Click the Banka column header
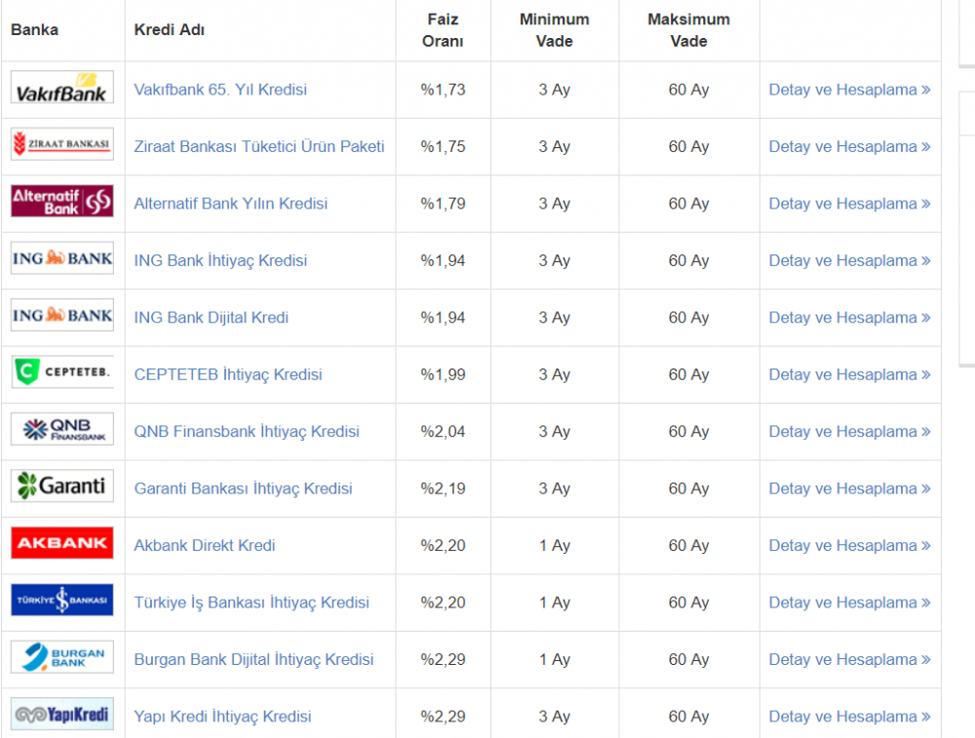Viewport: 975px width, 738px height. coord(35,30)
